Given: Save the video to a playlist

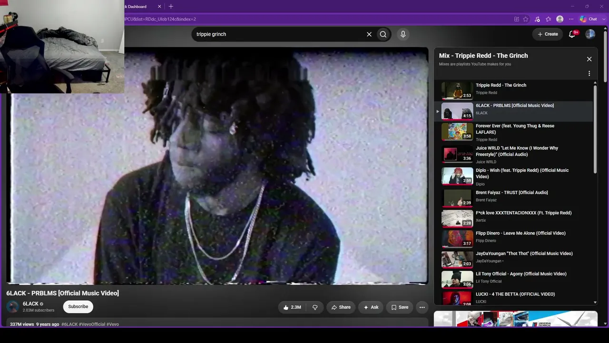Looking at the screenshot, I should pos(400,307).
